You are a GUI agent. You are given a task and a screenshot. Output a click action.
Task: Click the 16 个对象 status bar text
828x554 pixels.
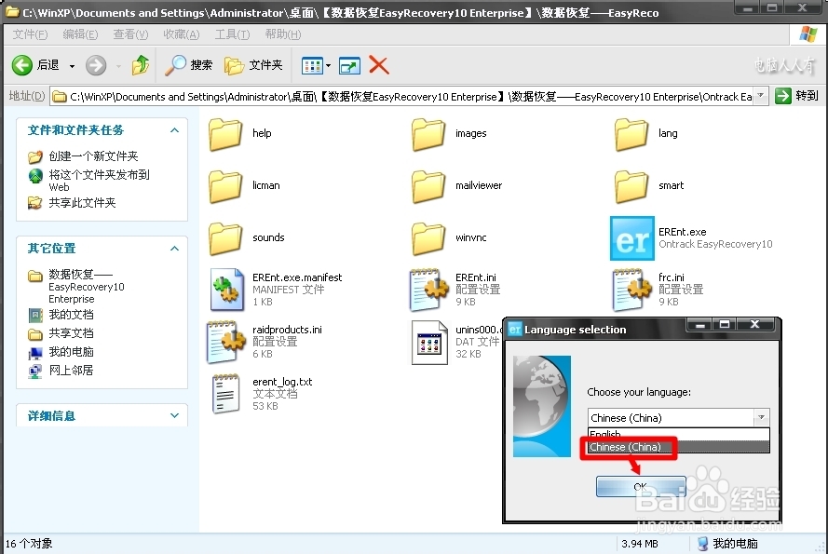click(29, 544)
